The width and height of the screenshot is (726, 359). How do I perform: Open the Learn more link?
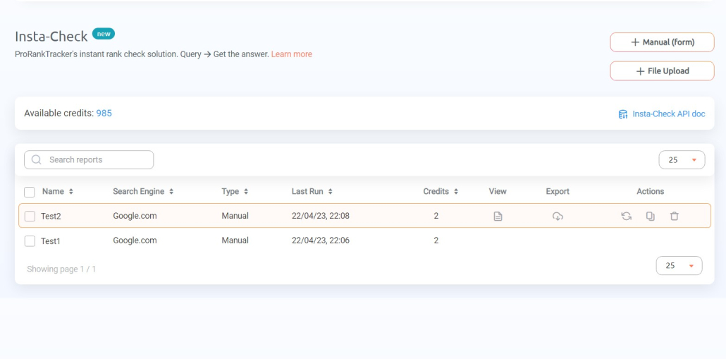292,54
